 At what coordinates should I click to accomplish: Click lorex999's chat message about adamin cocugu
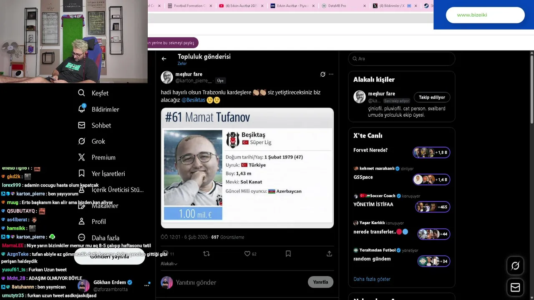[x=50, y=185]
